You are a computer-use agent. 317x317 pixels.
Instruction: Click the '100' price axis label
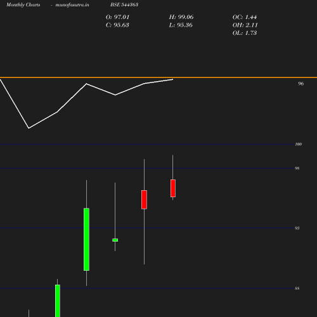tap(299, 144)
